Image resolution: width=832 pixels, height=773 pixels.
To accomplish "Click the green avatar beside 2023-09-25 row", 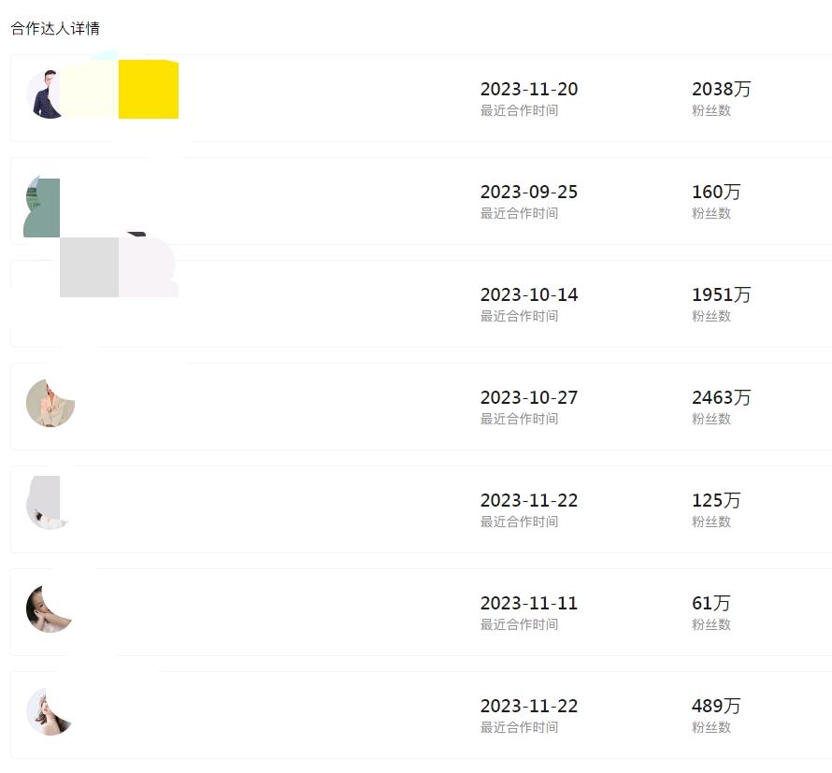I will pyautogui.click(x=42, y=208).
